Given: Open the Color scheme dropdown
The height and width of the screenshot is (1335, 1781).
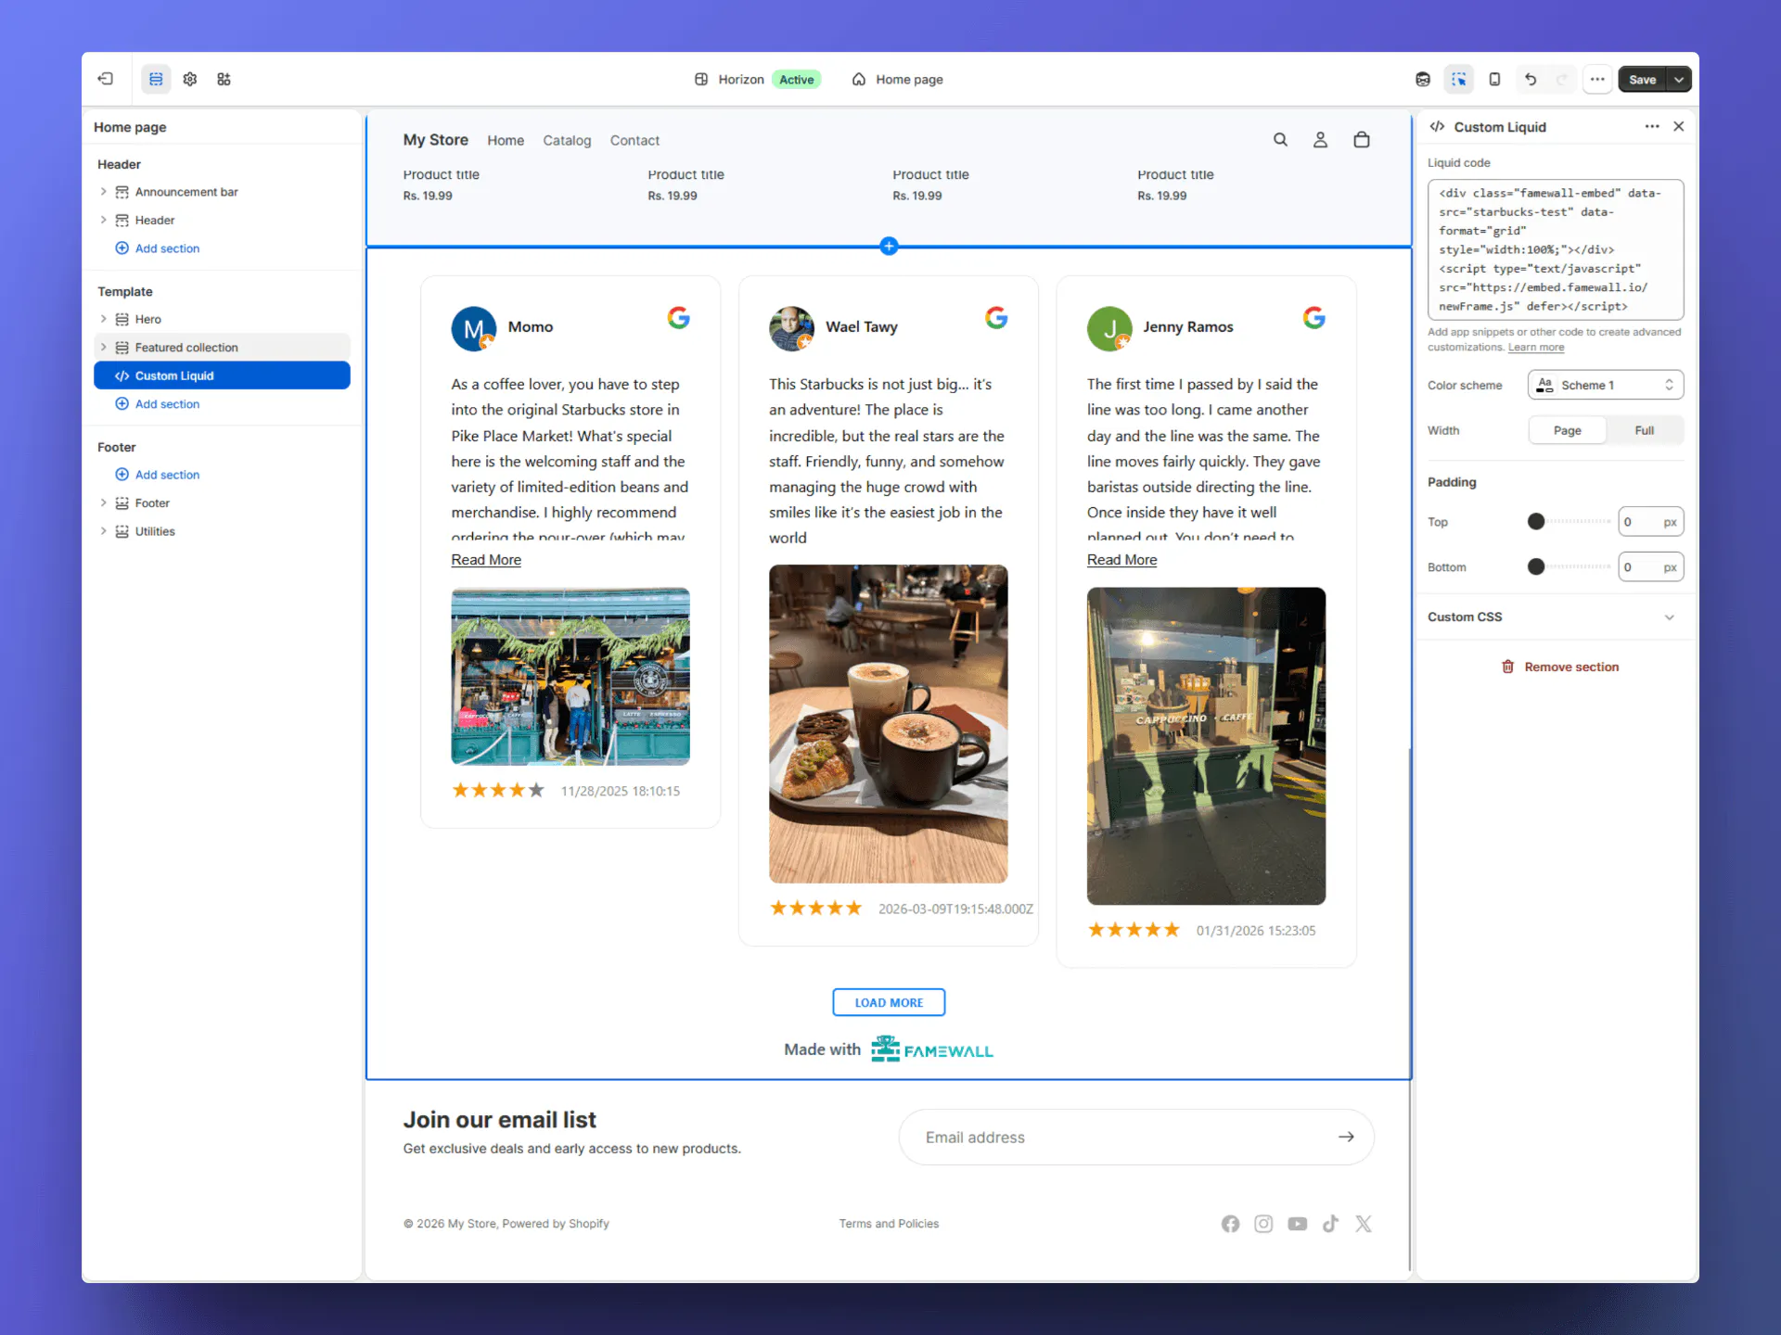Looking at the screenshot, I should click(x=1606, y=385).
